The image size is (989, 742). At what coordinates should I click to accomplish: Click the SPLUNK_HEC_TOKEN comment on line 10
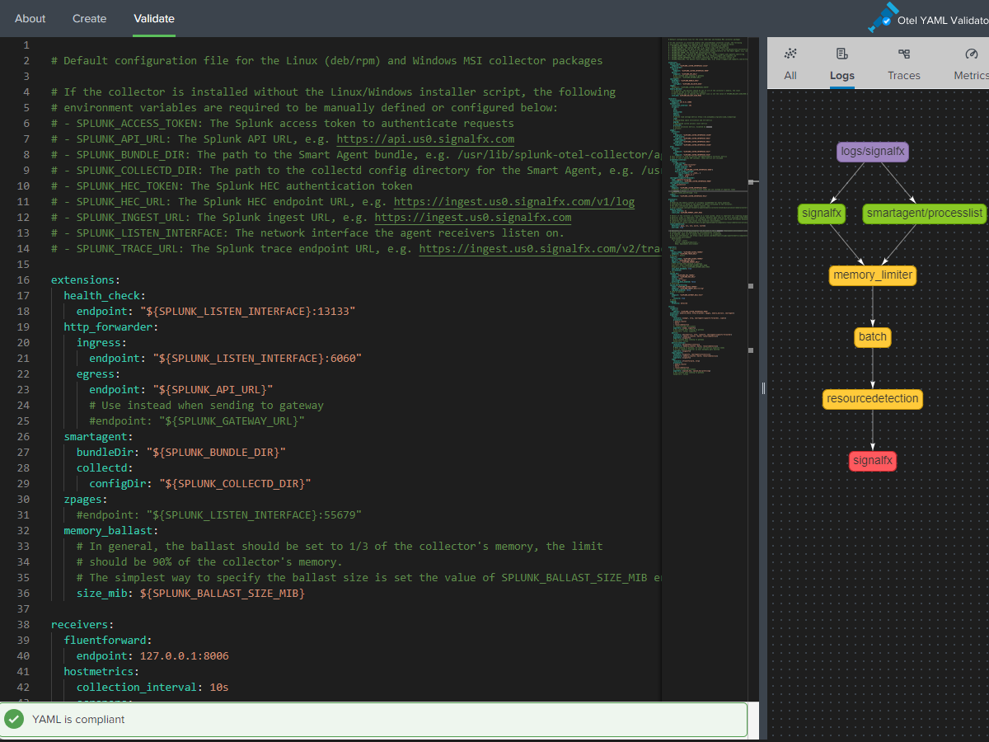click(232, 186)
